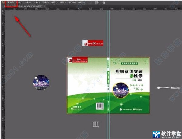Image resolution: width=182 pixels, height=139 pixels.
Task: Select the barcode below the artboard
Action: coord(96,124)
